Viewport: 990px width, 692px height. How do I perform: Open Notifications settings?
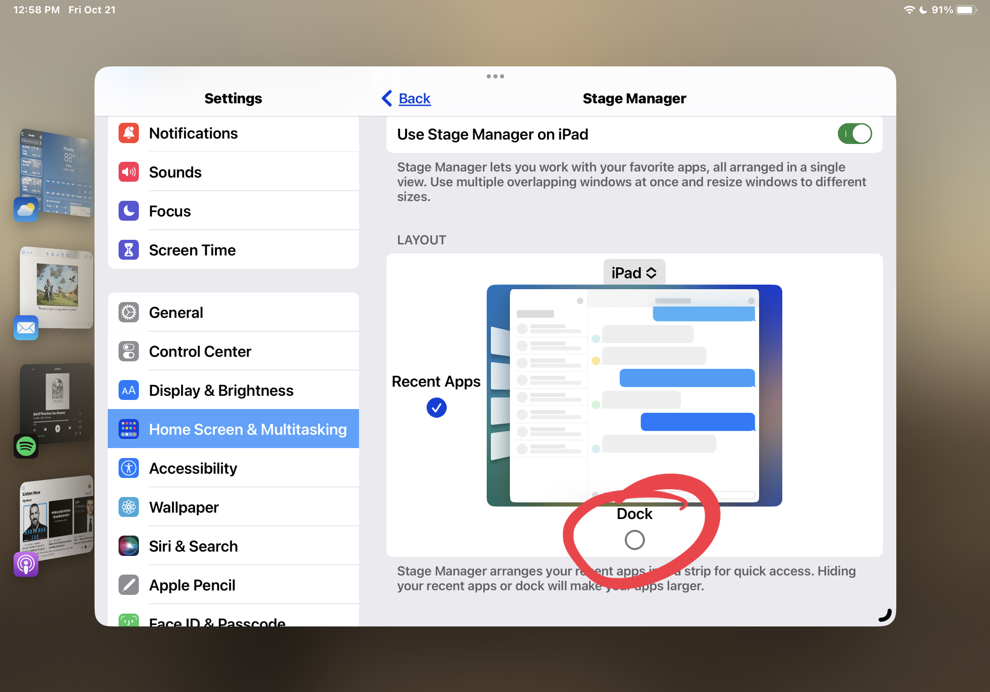pos(233,133)
